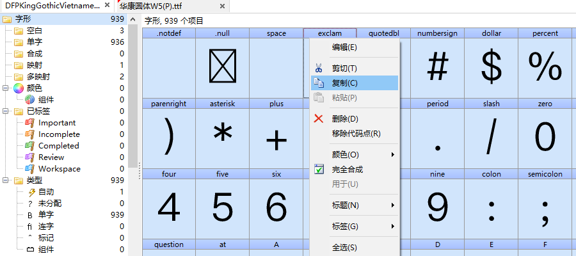Toggle the 完全合成 checkbox in context menu
The width and height of the screenshot is (576, 256).
[319, 170]
